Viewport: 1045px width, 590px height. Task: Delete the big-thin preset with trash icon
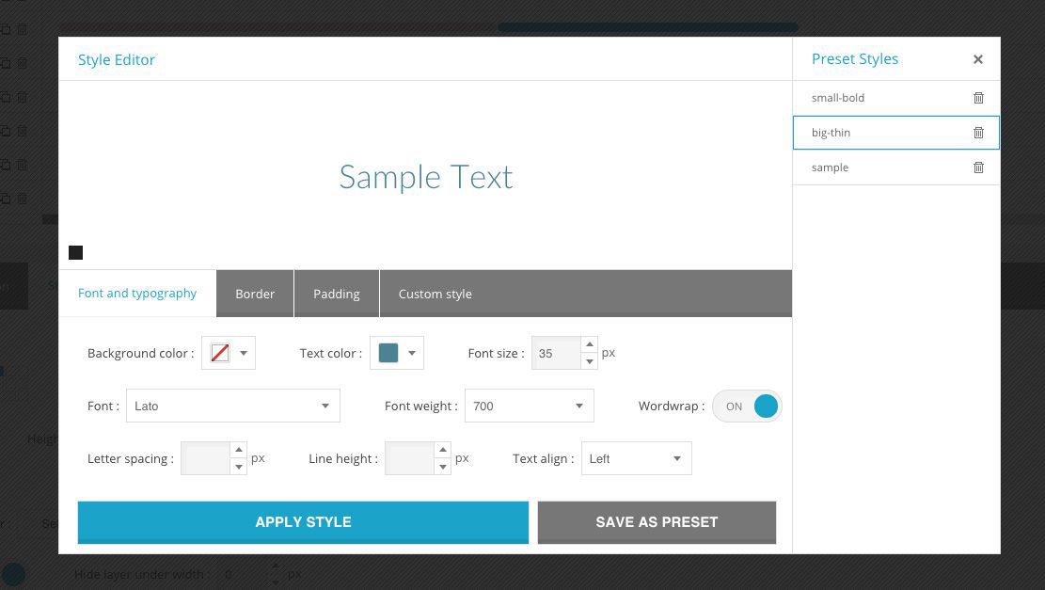[978, 133]
